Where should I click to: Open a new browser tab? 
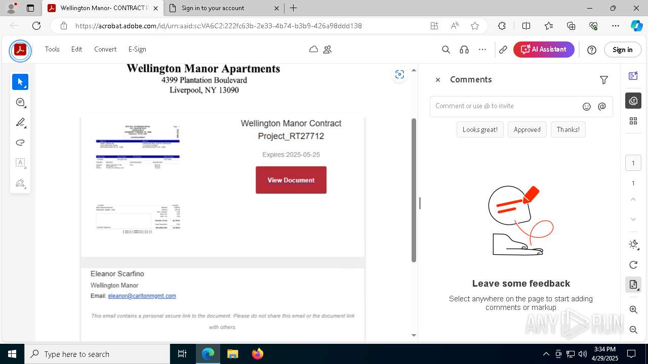[x=294, y=8]
